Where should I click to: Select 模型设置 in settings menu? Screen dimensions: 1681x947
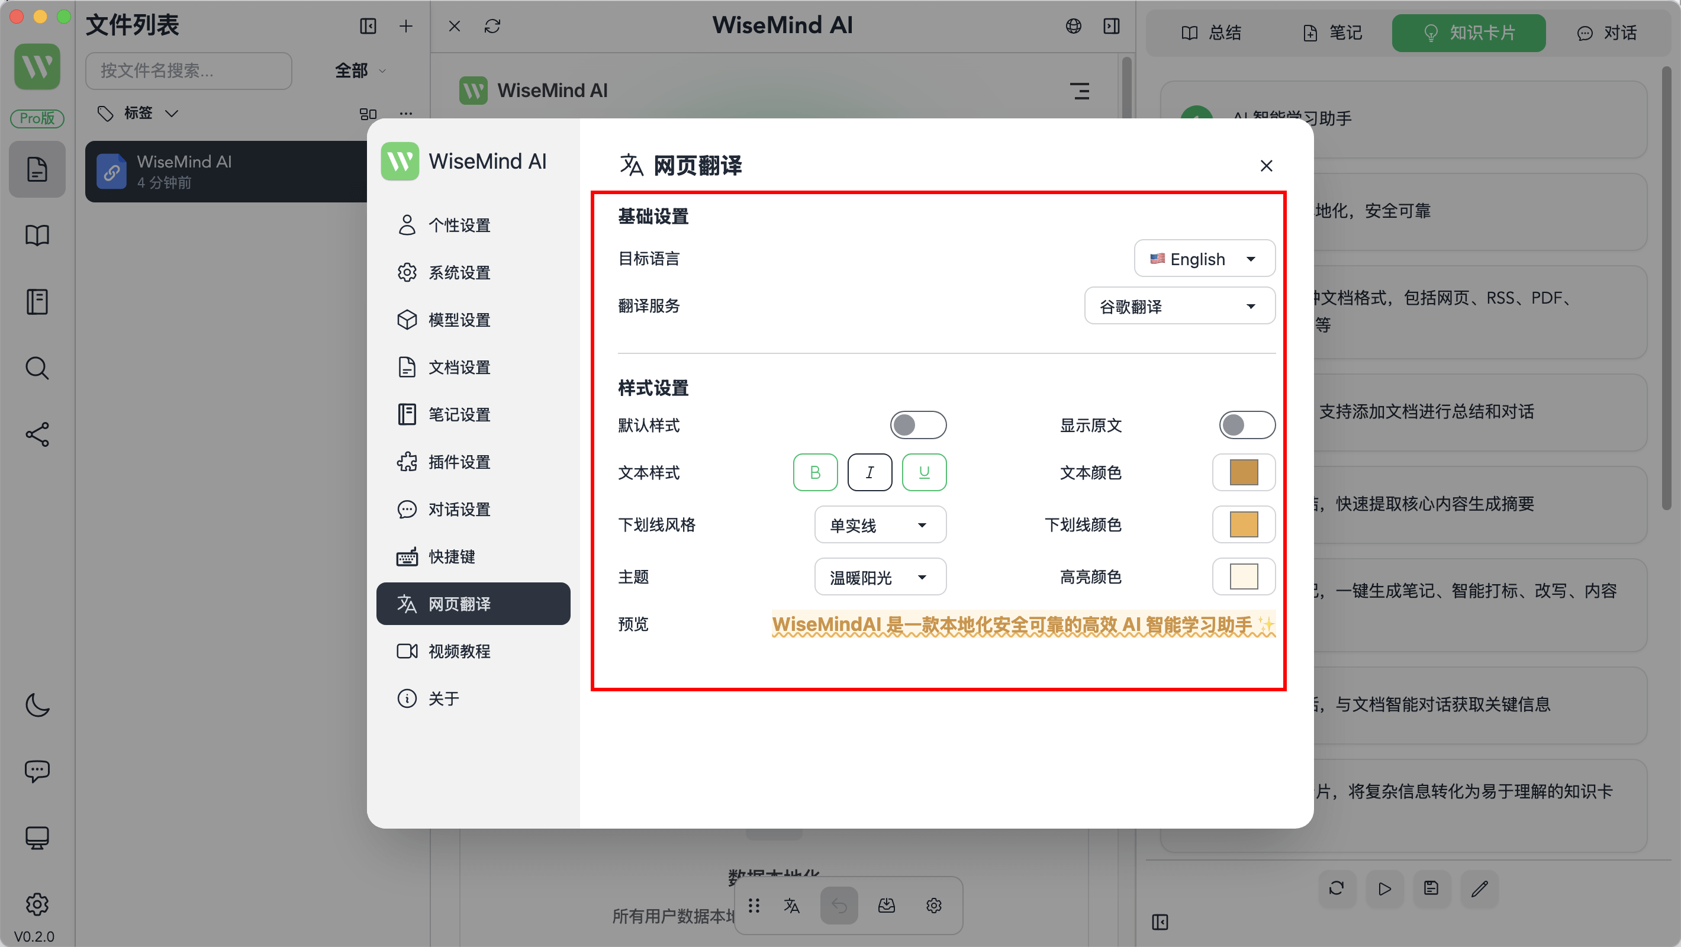473,320
